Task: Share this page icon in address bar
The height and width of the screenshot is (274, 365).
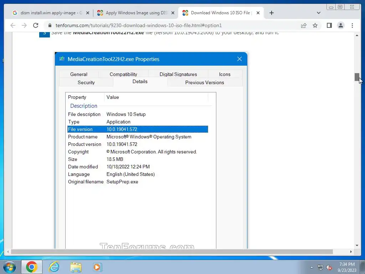Action: (304, 25)
